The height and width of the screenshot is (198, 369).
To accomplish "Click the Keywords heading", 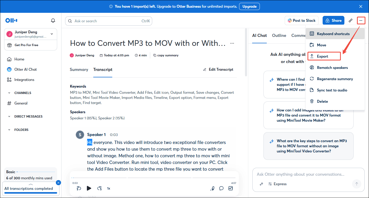I will point(78,86).
